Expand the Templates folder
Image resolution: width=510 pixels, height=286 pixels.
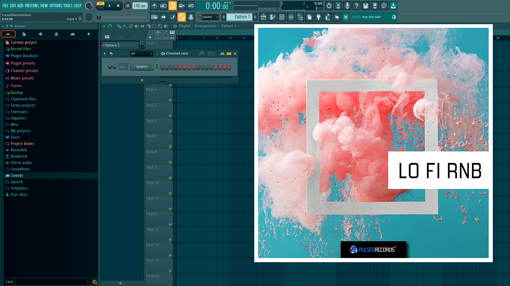click(x=19, y=188)
